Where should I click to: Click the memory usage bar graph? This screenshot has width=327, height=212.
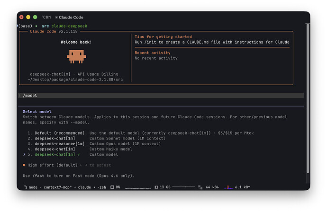[x=183, y=187]
